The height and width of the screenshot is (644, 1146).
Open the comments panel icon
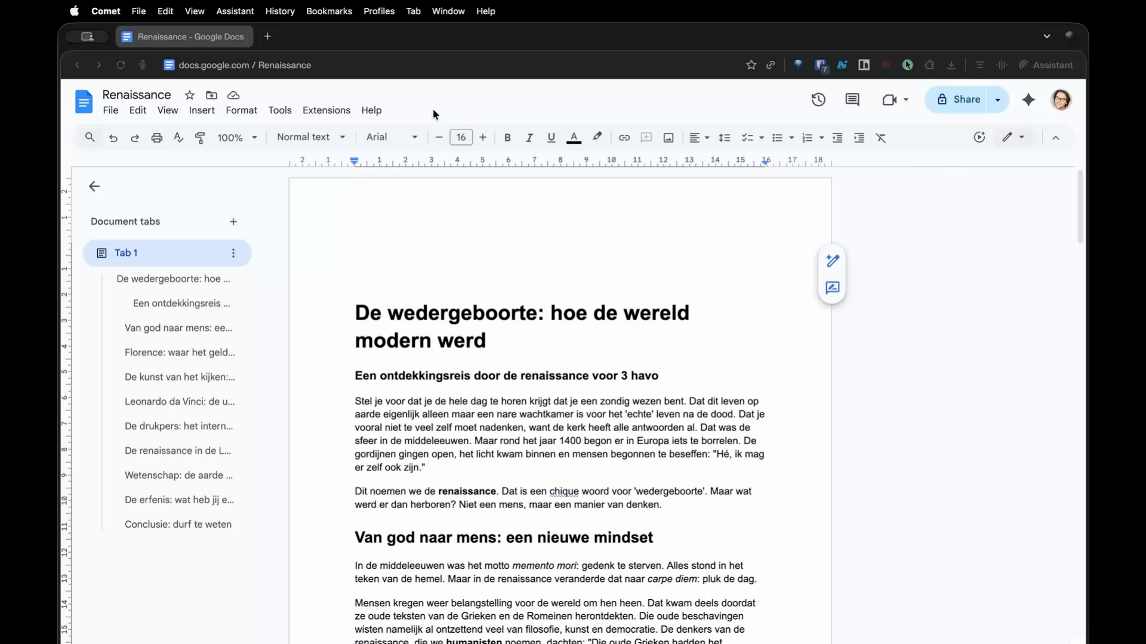tap(852, 100)
